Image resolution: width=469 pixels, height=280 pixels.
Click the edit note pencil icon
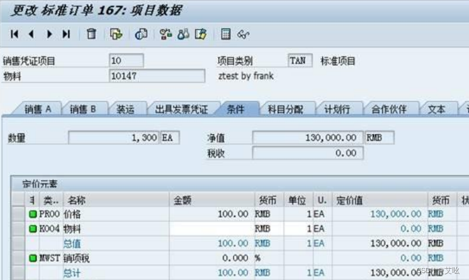[x=201, y=34]
